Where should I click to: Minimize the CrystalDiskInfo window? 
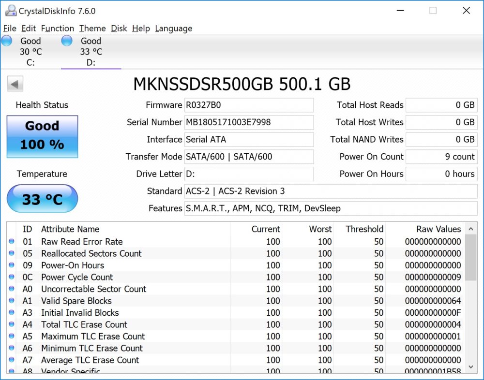[400, 11]
